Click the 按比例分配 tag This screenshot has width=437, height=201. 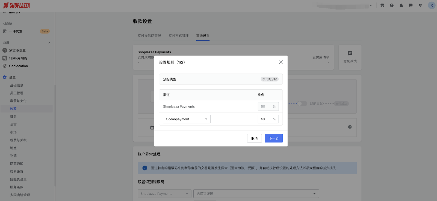270,79
